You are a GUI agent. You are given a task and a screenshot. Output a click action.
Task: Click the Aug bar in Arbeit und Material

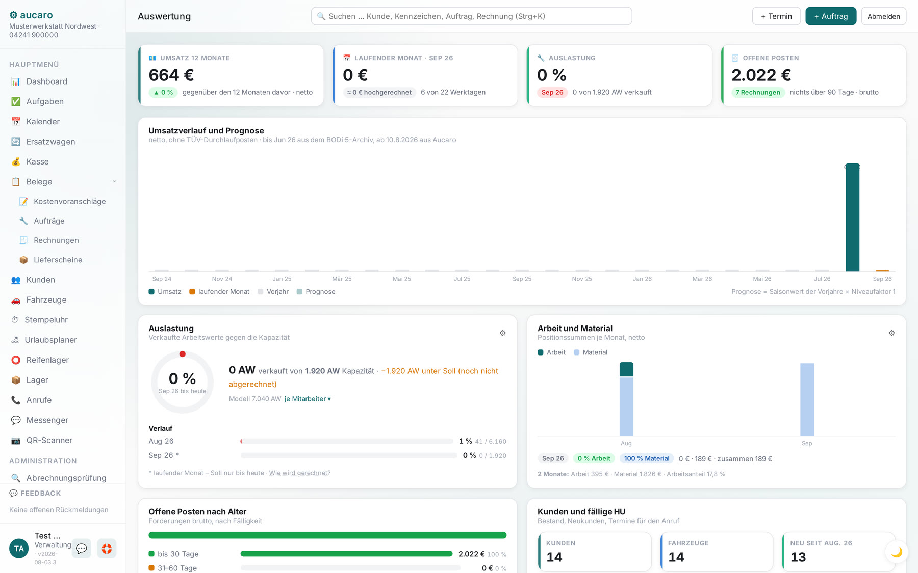tap(626, 399)
